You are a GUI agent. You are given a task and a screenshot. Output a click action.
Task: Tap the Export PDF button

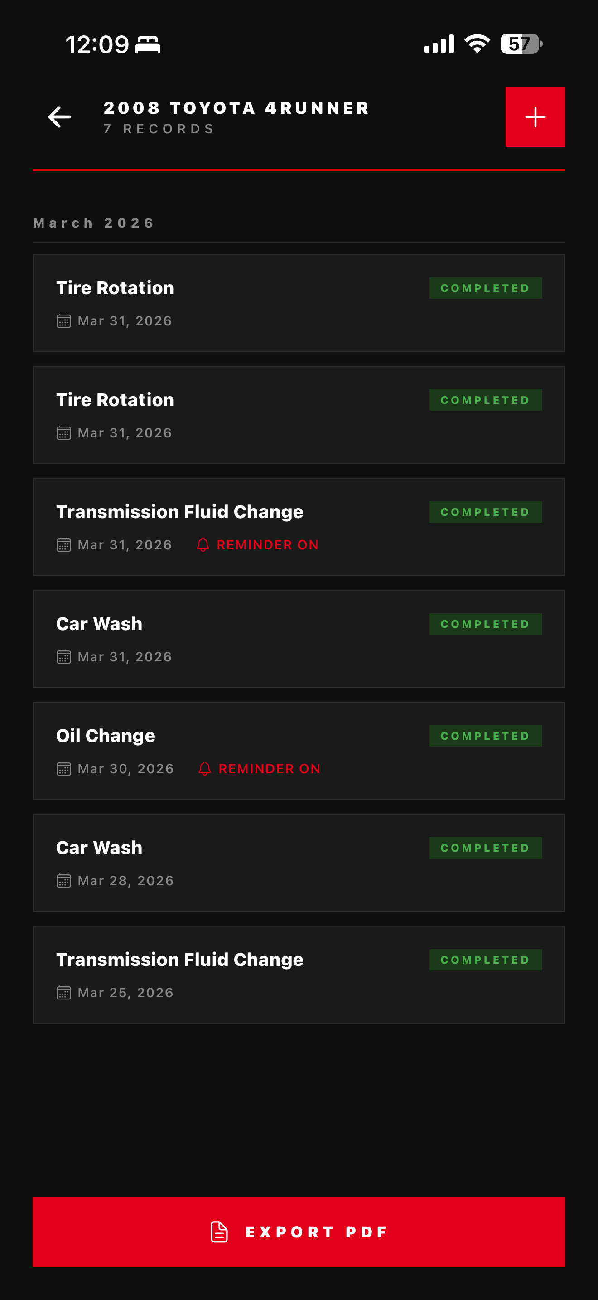(299, 1232)
